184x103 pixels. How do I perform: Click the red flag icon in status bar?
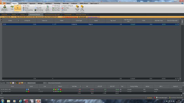pos(155,98)
